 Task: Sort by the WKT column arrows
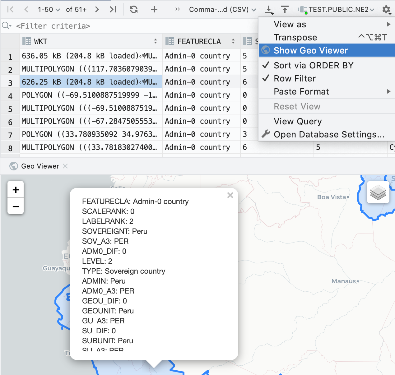tap(156, 41)
